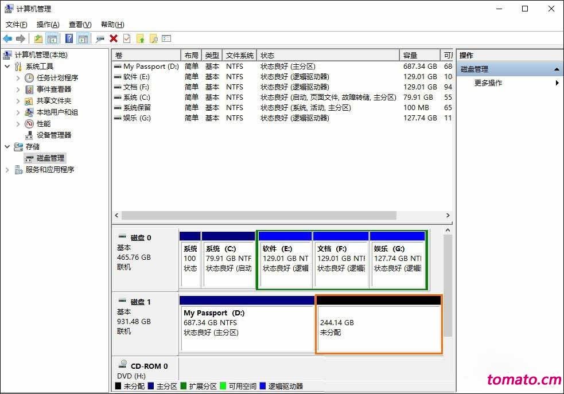This screenshot has height=394, width=564.
Task: Select 文档 (F:) volume row
Action: pyautogui.click(x=282, y=87)
